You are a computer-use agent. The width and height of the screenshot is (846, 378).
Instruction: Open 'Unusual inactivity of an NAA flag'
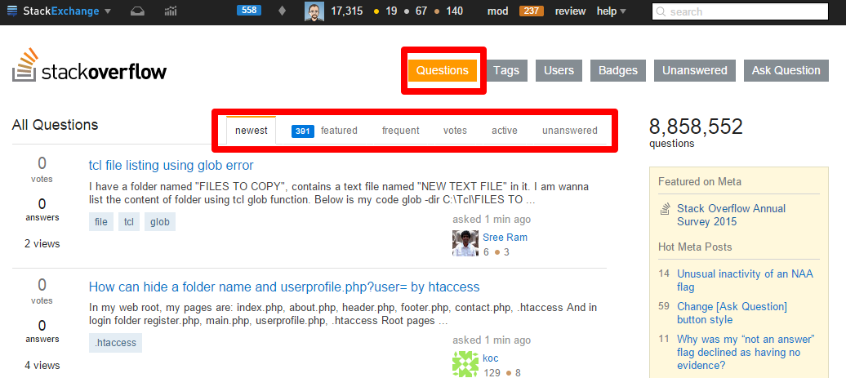[745, 280]
